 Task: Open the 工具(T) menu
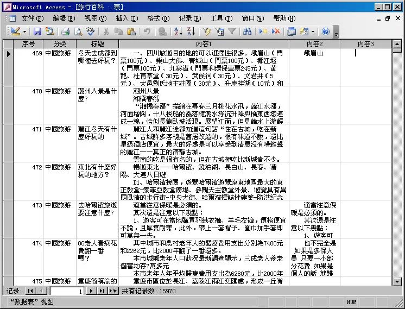222,18
